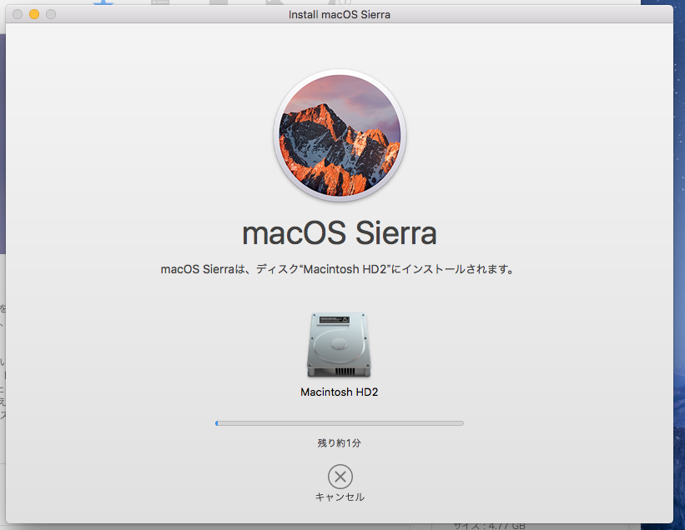Click the macOS Sierra mountain logo

click(x=340, y=136)
